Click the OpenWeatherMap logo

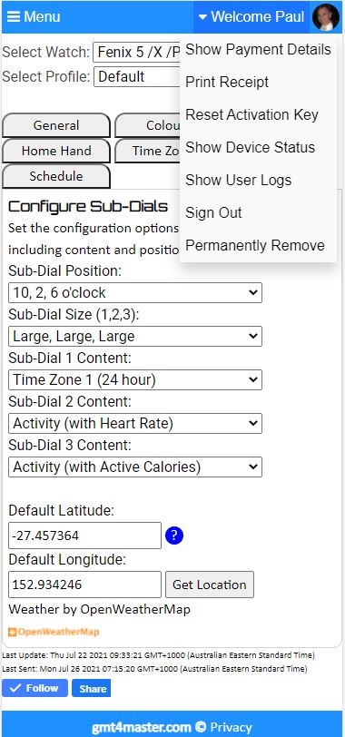(54, 632)
